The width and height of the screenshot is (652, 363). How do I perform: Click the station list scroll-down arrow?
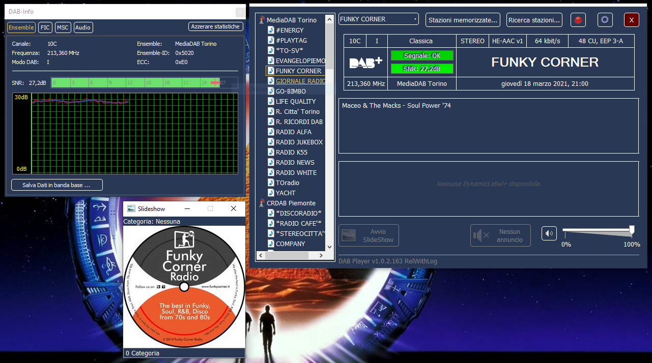[x=329, y=247]
